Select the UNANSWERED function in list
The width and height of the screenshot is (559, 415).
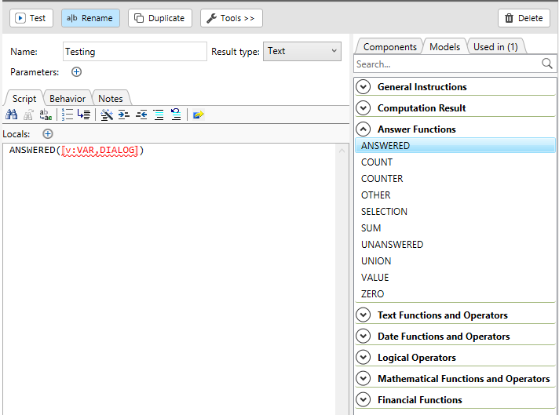coord(392,245)
